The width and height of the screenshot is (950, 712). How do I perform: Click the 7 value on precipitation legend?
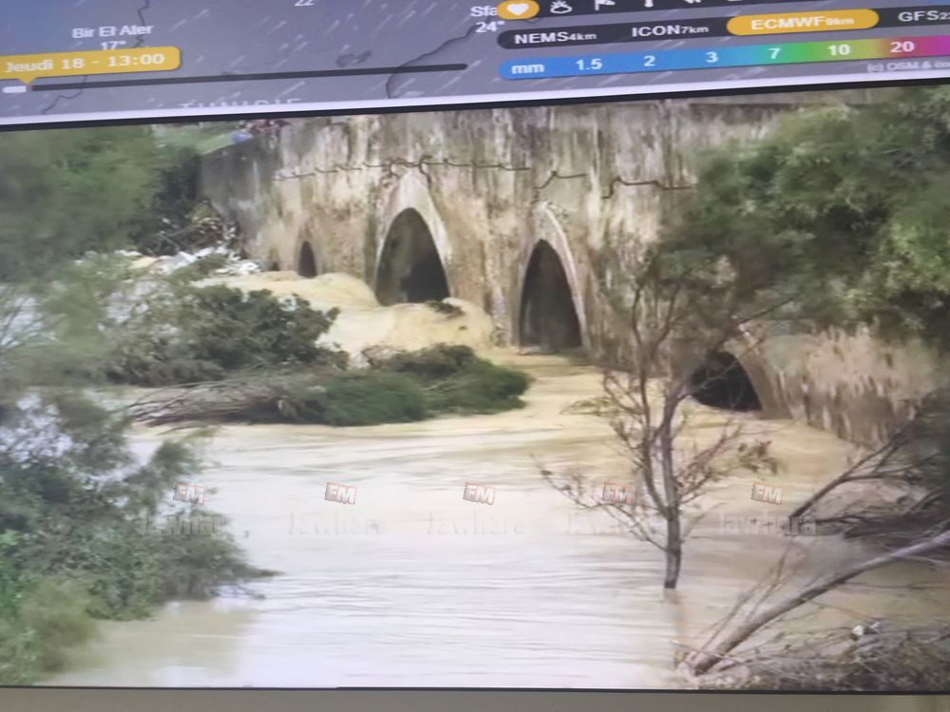tap(774, 53)
